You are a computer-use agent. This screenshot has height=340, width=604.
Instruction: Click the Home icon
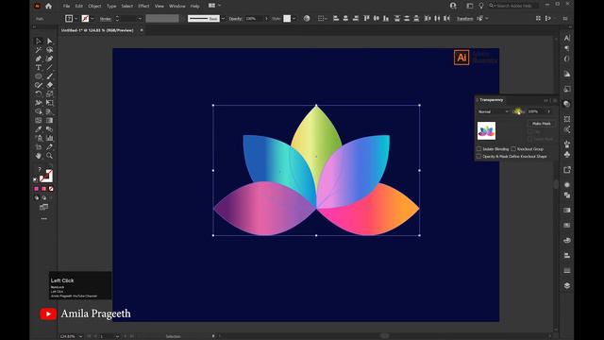(48, 6)
